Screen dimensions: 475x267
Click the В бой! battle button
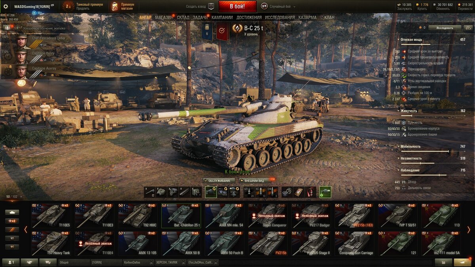pyautogui.click(x=237, y=6)
